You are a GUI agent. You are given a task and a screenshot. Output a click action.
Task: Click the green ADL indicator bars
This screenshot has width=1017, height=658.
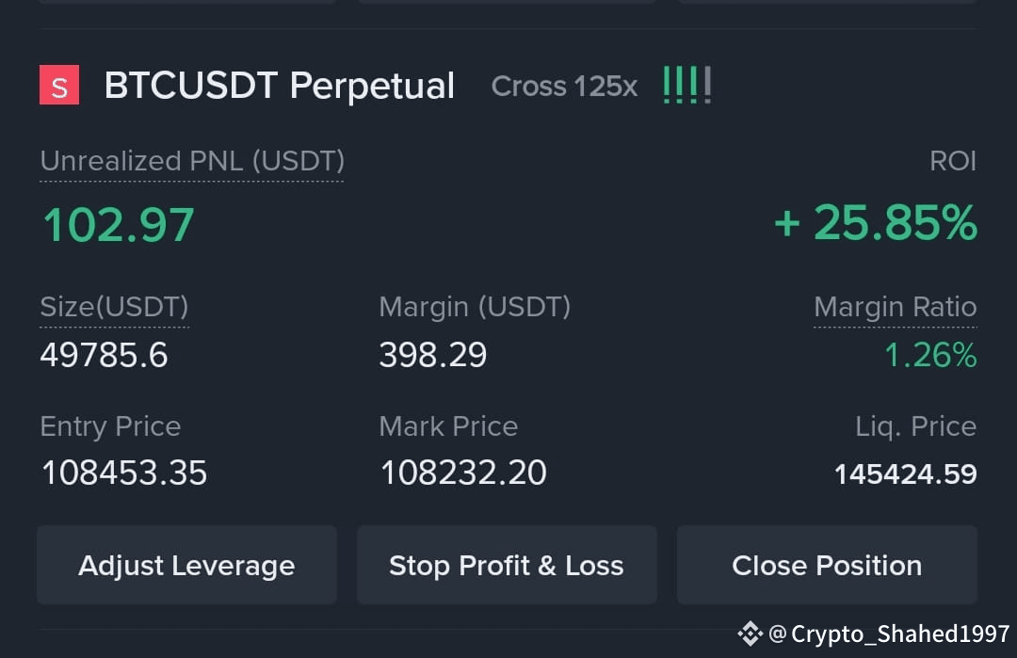coord(687,85)
